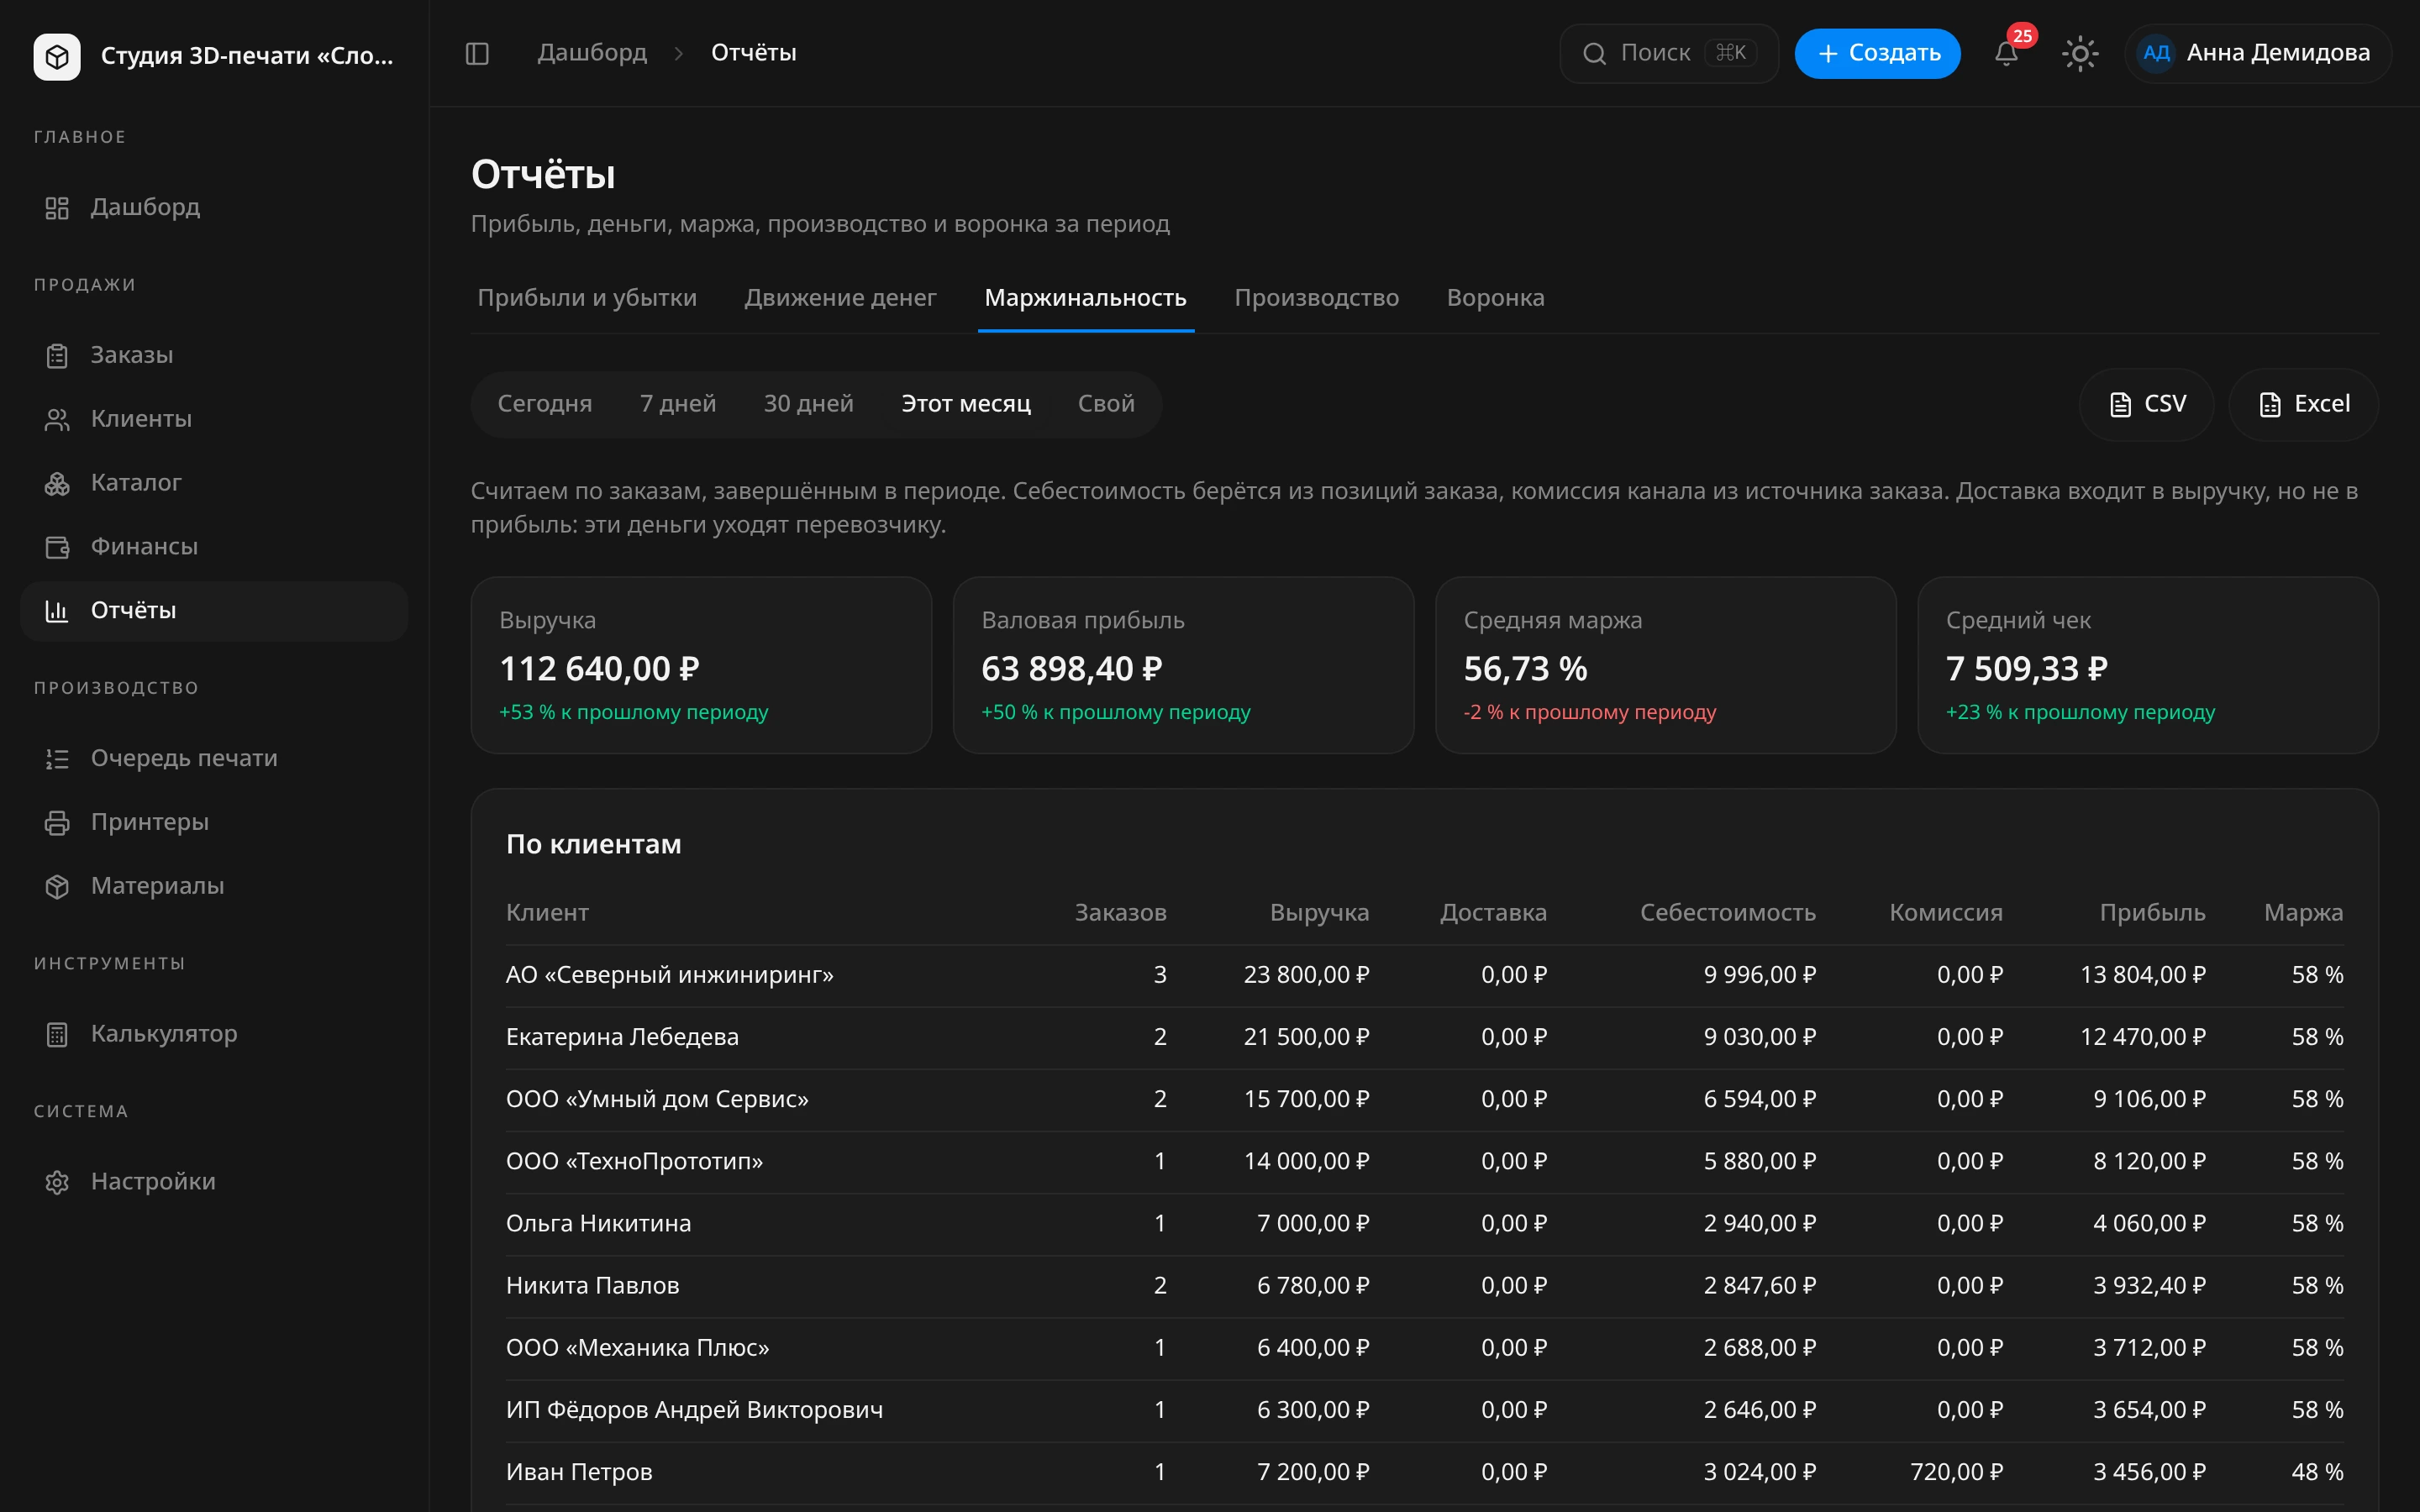Select the Свой custom period
This screenshot has width=2420, height=1512.
point(1106,404)
